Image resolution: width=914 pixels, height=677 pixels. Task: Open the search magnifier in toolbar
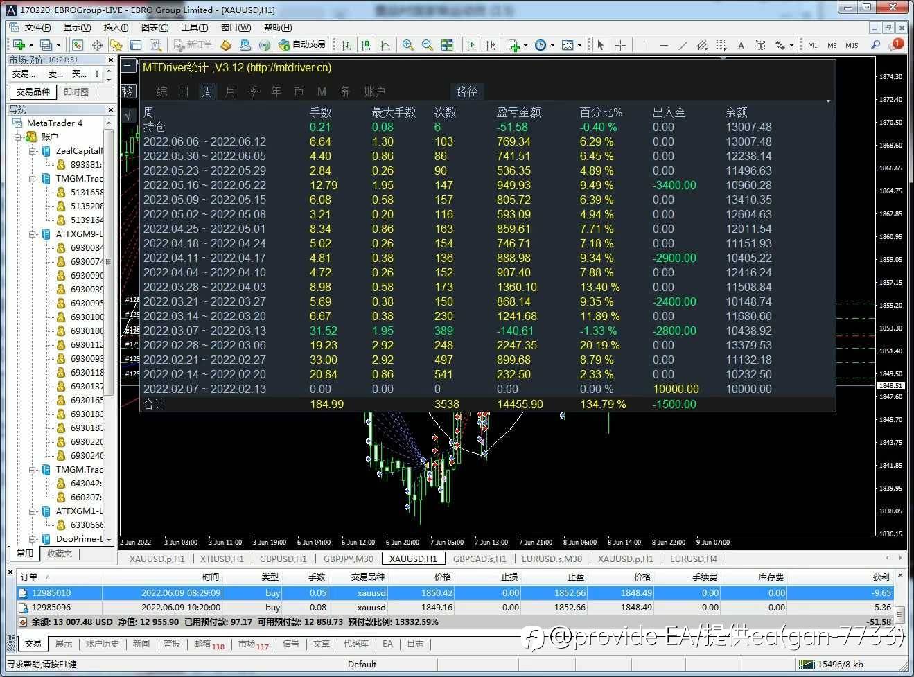pos(876,45)
